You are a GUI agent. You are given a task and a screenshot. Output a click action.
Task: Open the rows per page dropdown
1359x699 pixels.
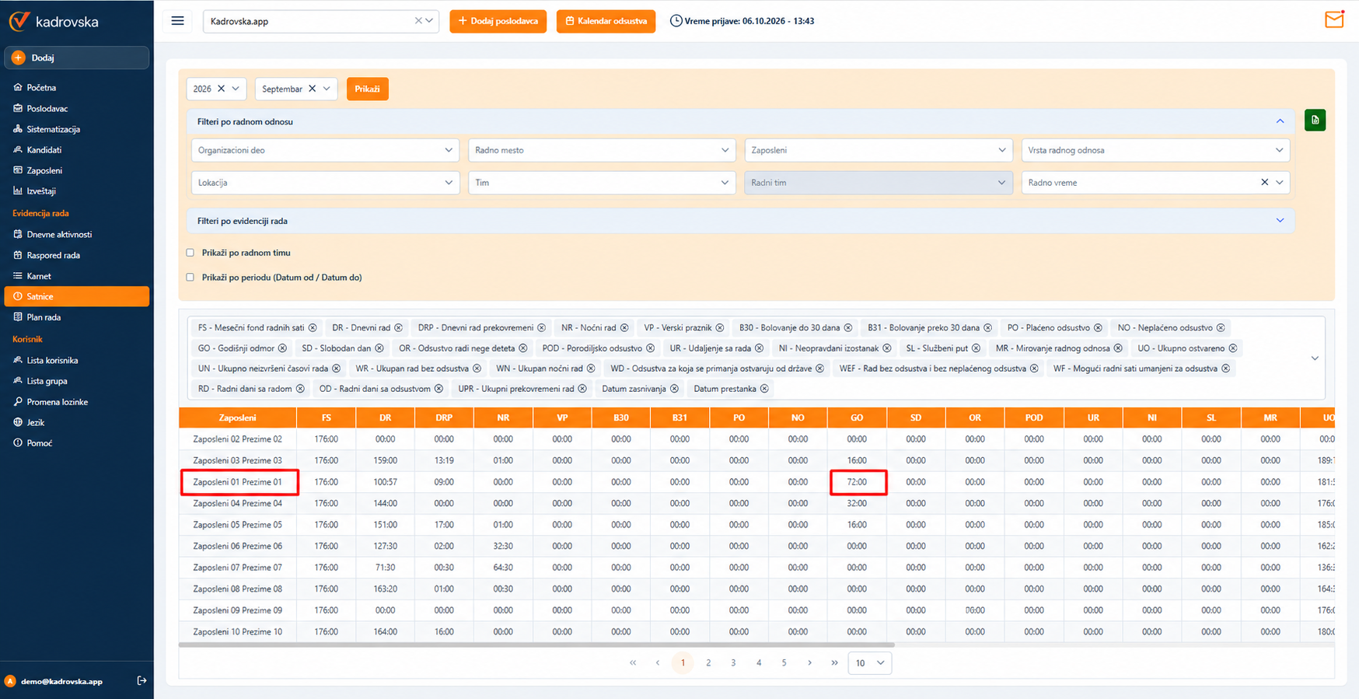[x=869, y=662]
